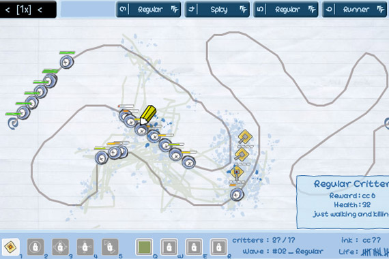The height and width of the screenshot is (259, 389).
Task: Select wave 6 Runner tab
Action: point(354,10)
